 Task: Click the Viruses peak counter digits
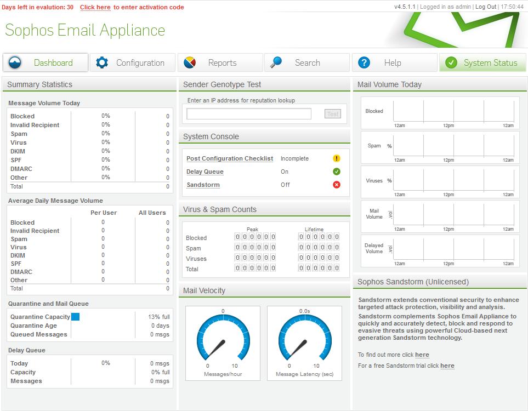click(256, 258)
